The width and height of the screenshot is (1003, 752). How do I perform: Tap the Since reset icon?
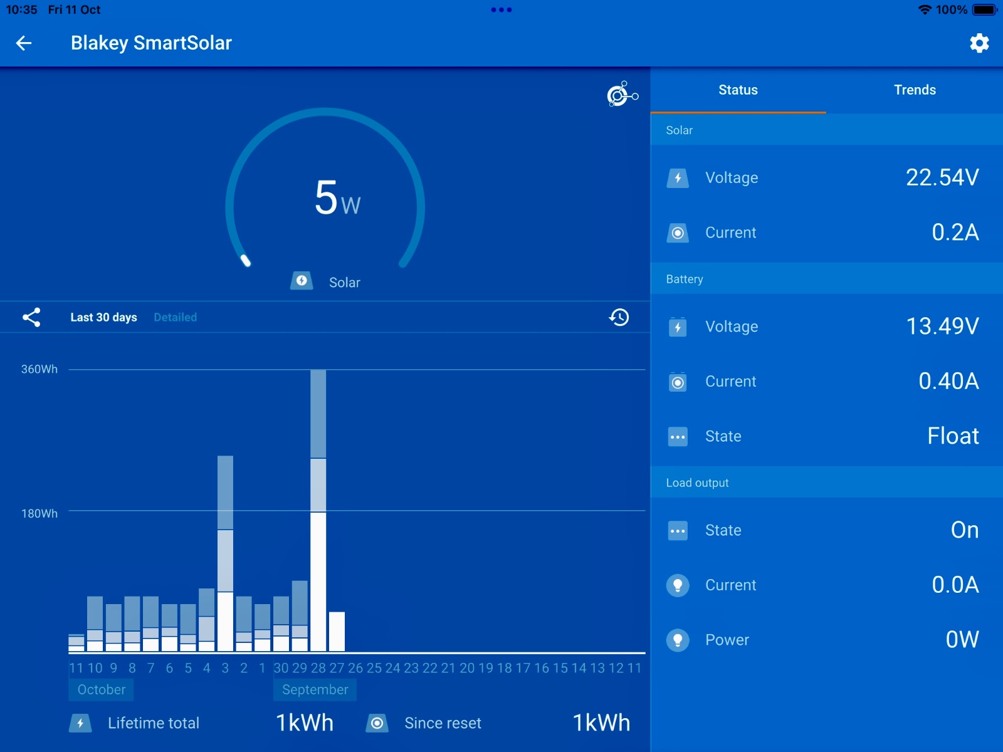377,723
